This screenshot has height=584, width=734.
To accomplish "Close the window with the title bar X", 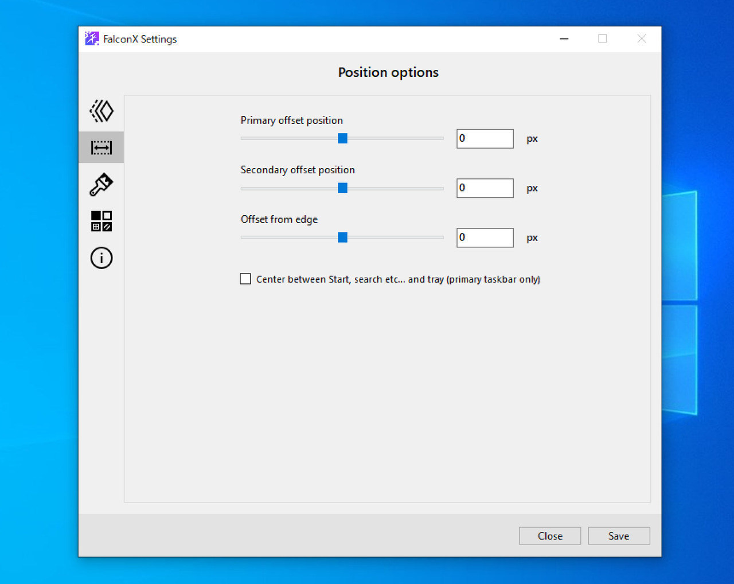I will (x=642, y=39).
